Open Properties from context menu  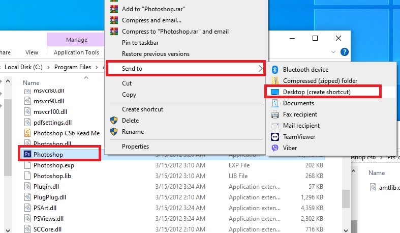pos(186,147)
